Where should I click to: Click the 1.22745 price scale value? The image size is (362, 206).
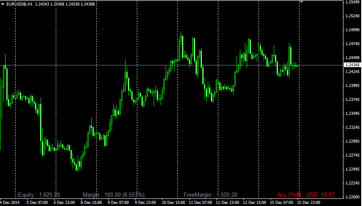pyautogui.click(x=352, y=155)
